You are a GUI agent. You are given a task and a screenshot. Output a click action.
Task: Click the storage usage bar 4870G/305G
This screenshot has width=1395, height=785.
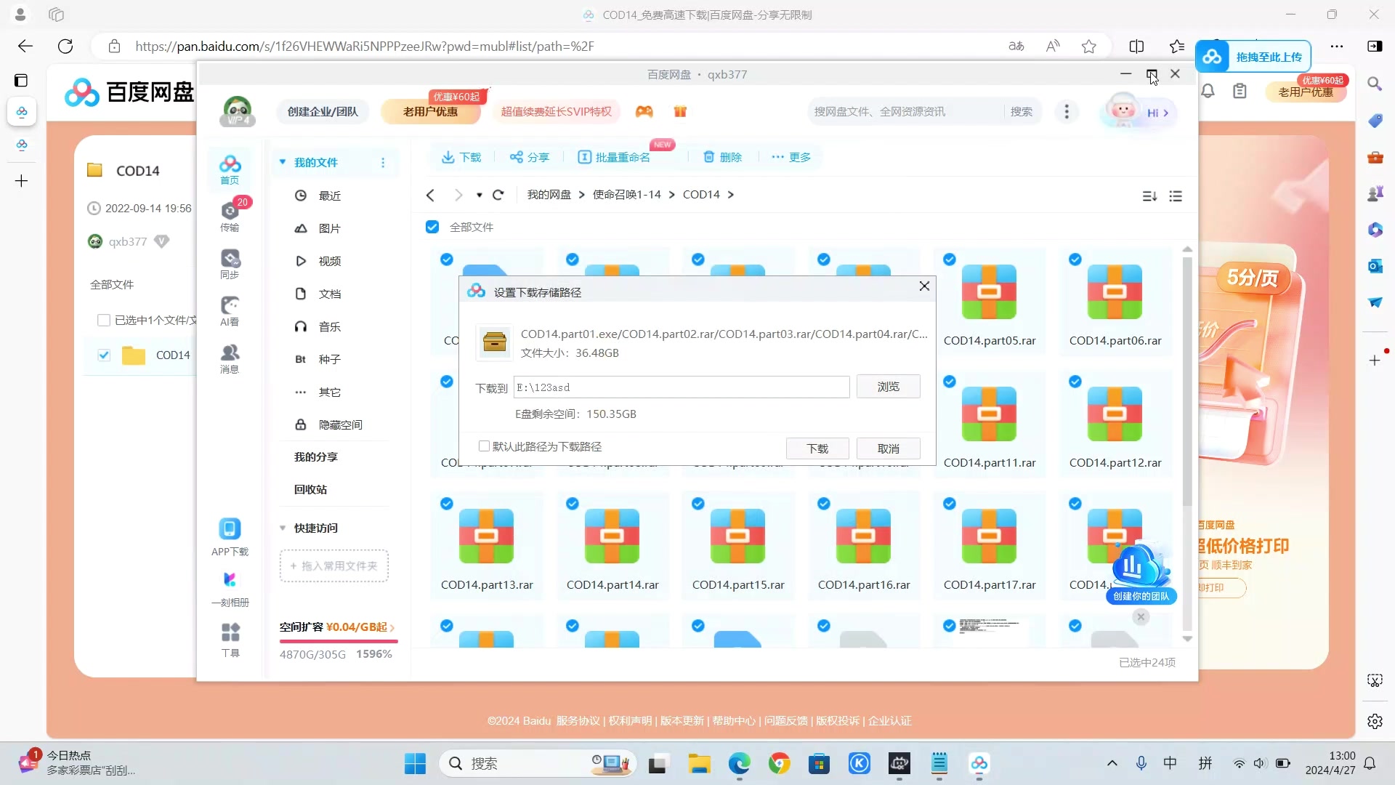tap(339, 642)
